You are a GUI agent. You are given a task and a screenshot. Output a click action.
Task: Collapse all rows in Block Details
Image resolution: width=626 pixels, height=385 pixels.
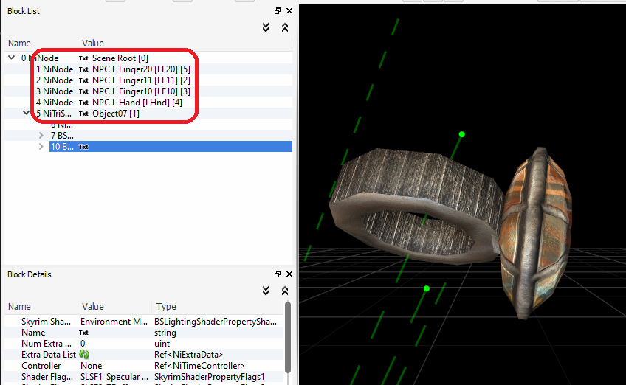(x=285, y=291)
